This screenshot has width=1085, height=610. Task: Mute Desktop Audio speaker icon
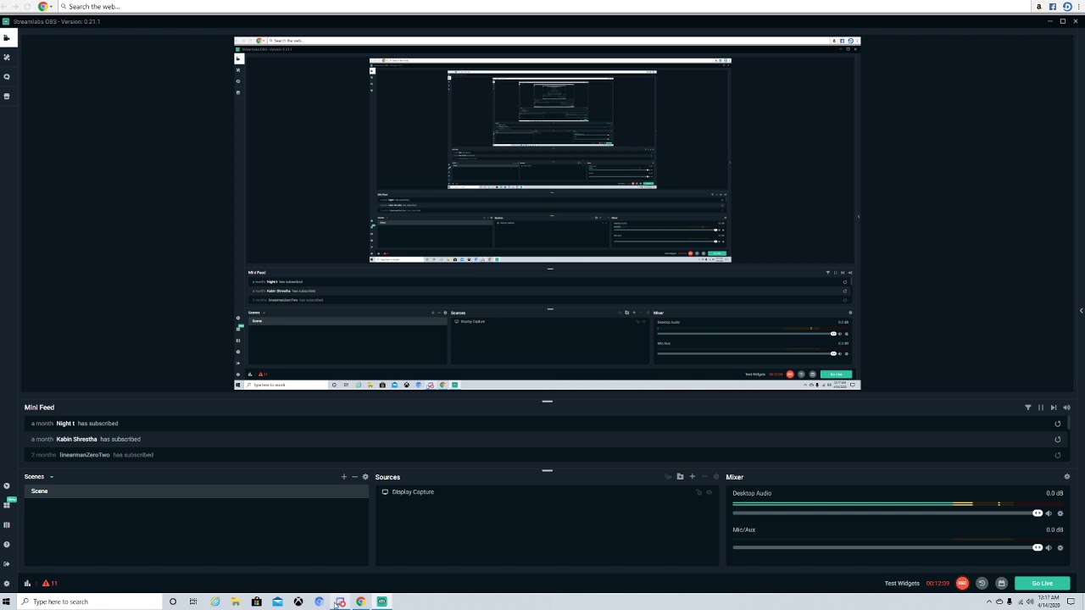pyautogui.click(x=1049, y=513)
